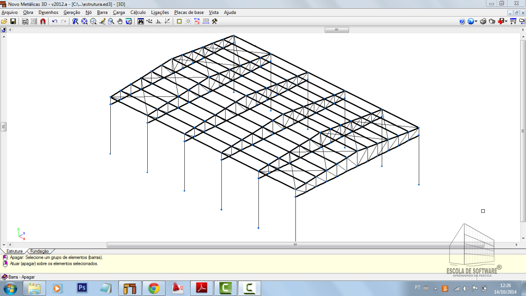This screenshot has width=526, height=296.
Task: Open Photoshop from the Windows taskbar
Action: coord(82,288)
